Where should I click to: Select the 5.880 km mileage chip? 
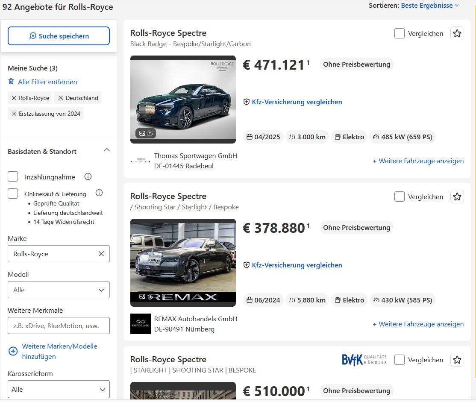click(307, 300)
